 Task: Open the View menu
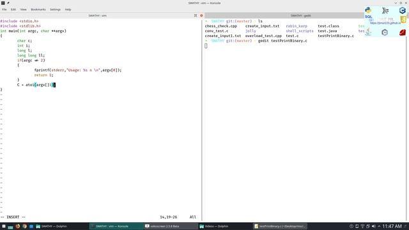tap(23, 10)
